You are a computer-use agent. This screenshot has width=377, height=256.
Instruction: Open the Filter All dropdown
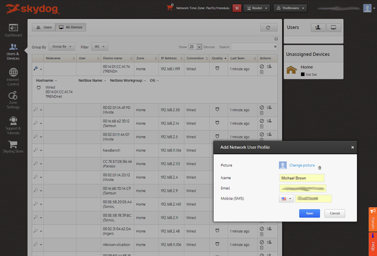pyautogui.click(x=99, y=47)
